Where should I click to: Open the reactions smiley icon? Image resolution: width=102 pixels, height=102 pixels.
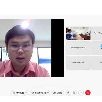[x=74, y=93]
